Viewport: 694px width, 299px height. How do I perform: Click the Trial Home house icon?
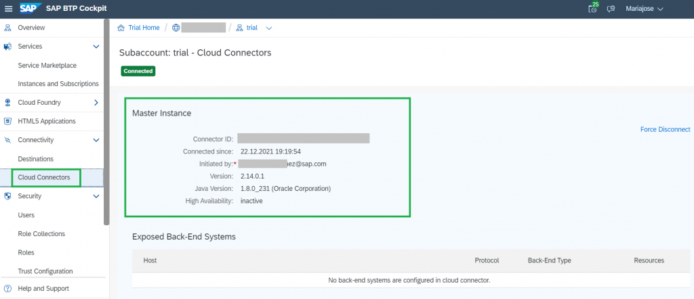tap(121, 28)
